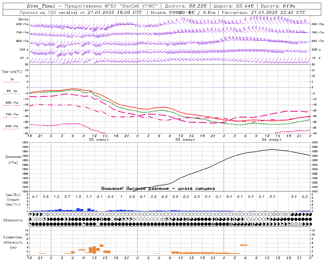Click the 23 января date label

coord(185,140)
